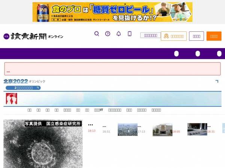
Task: Open the search magnifier icon
Action: pos(97,34)
